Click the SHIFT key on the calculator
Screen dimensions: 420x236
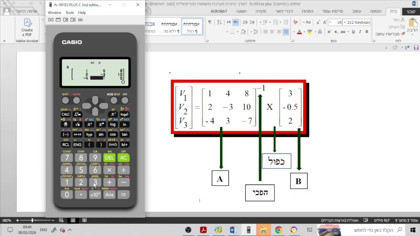(x=65, y=100)
